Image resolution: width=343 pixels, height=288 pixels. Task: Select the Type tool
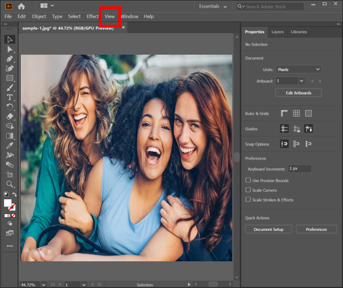[x=10, y=97]
